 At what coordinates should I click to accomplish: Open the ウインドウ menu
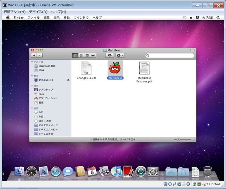(x=81, y=18)
